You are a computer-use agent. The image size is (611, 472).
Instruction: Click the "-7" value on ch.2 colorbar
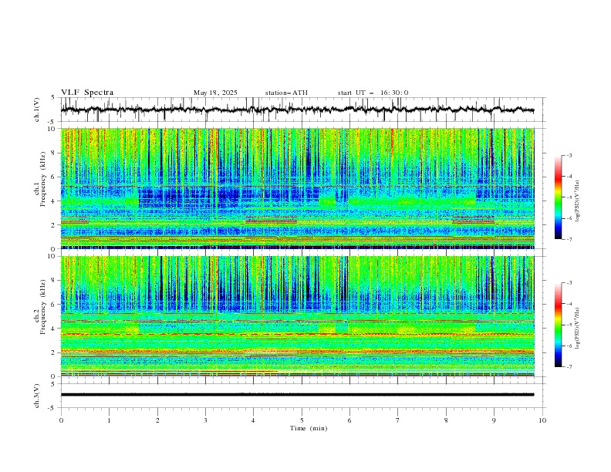click(x=569, y=367)
